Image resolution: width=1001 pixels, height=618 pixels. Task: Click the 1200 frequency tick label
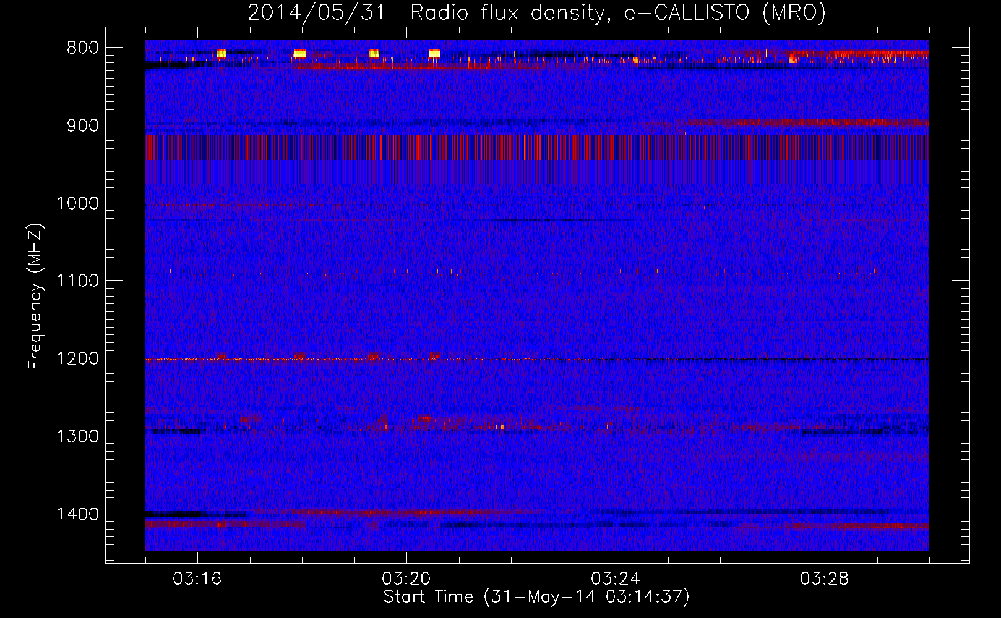[x=77, y=359]
